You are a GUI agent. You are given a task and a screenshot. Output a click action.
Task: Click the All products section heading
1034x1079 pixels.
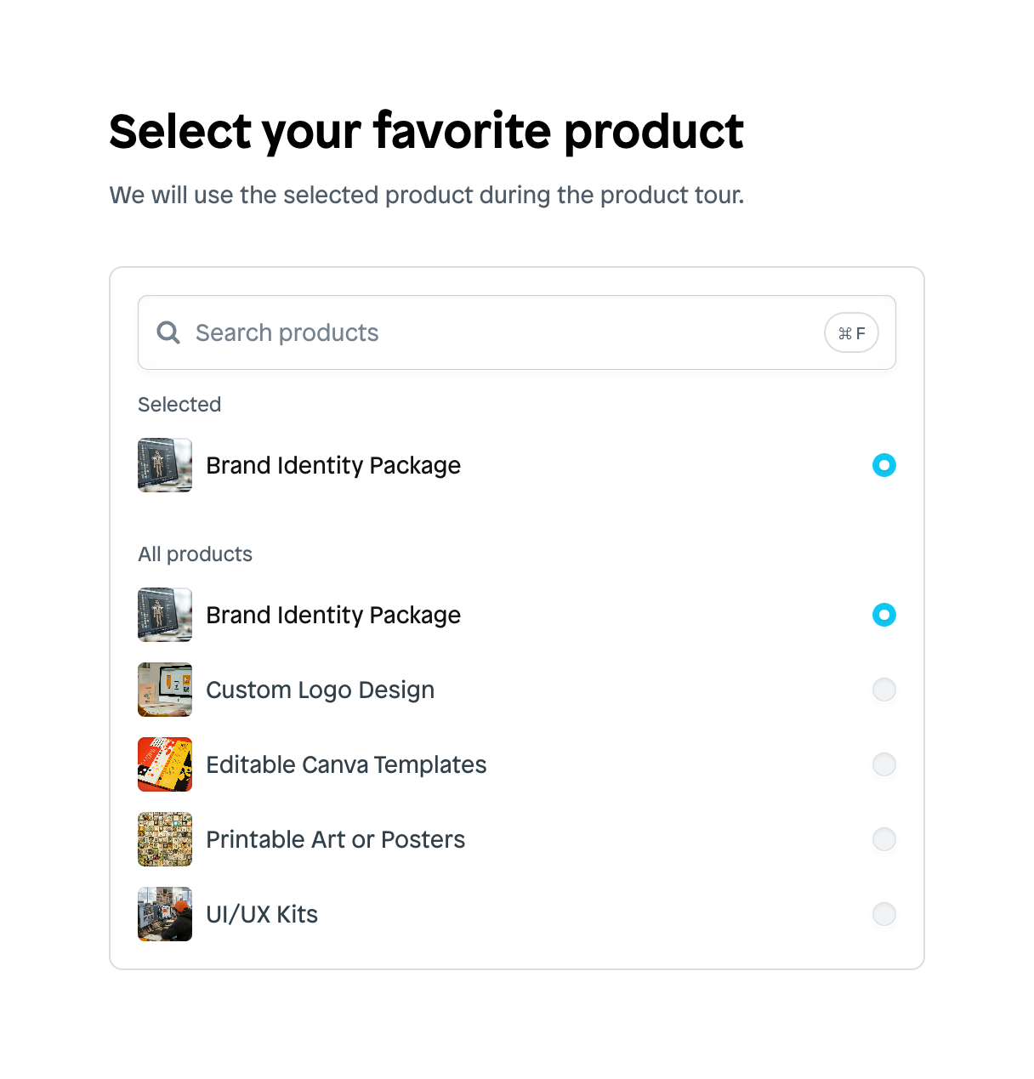click(x=195, y=554)
